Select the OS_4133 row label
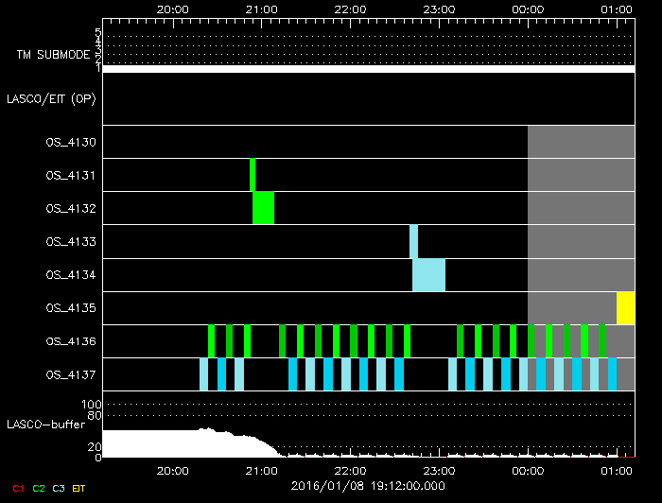This screenshot has width=662, height=503. coord(71,242)
